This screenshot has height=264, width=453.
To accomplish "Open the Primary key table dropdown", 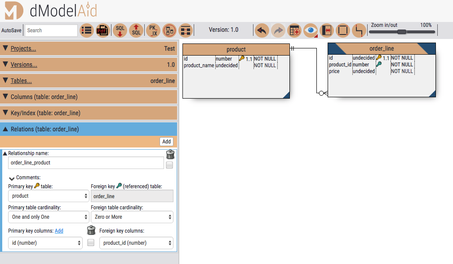I will pyautogui.click(x=49, y=196).
